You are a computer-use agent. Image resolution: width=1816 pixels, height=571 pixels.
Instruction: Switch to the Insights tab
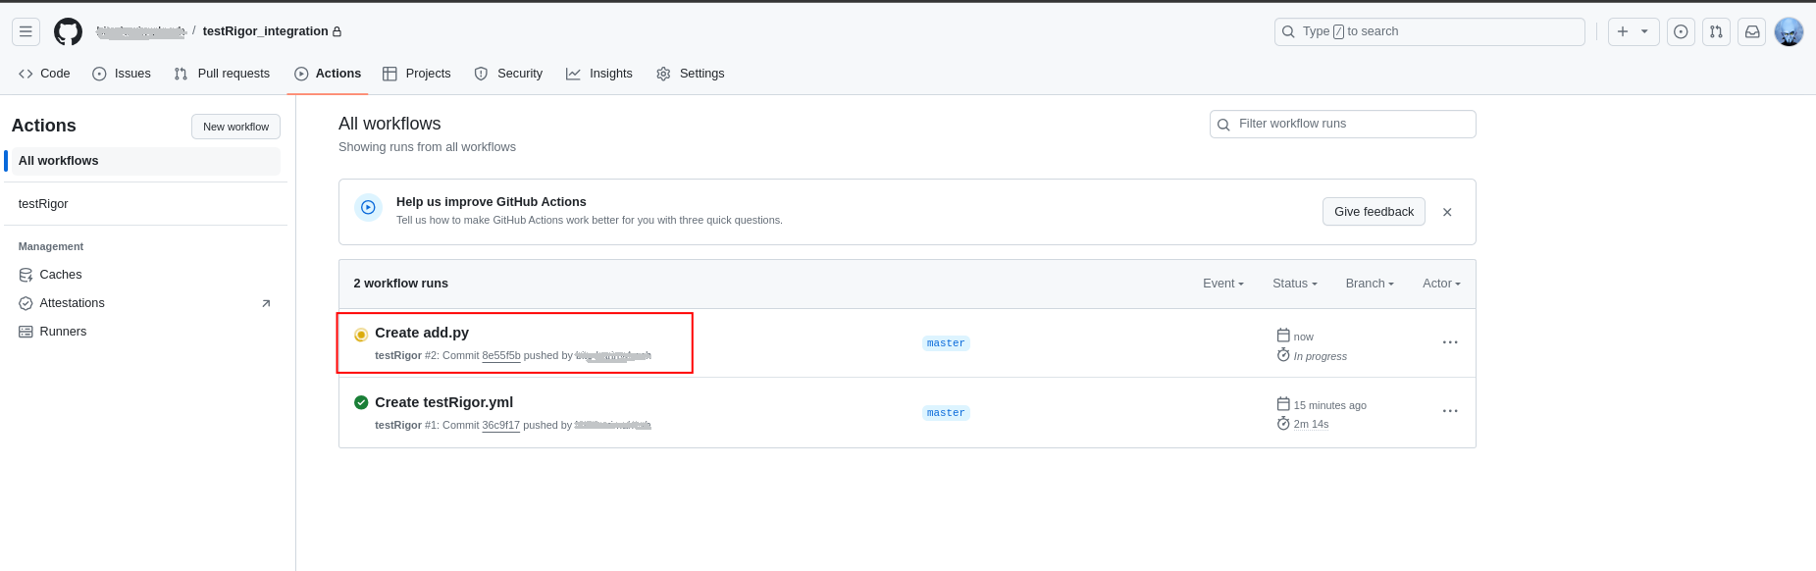point(599,74)
